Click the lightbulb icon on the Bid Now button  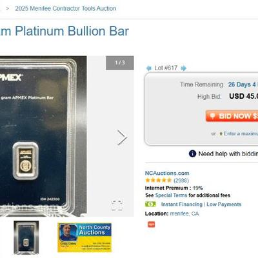click(x=212, y=116)
